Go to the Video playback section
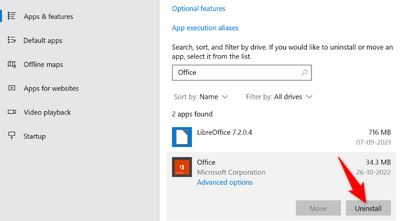 47,112
